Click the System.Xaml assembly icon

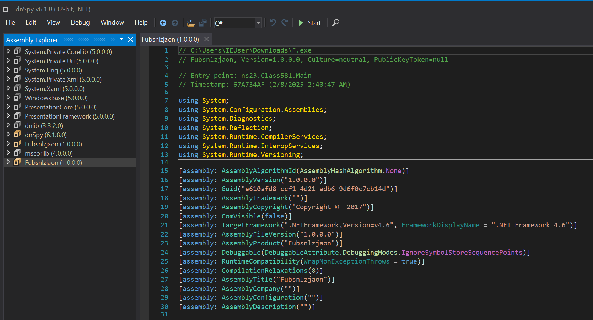pyautogui.click(x=17, y=88)
